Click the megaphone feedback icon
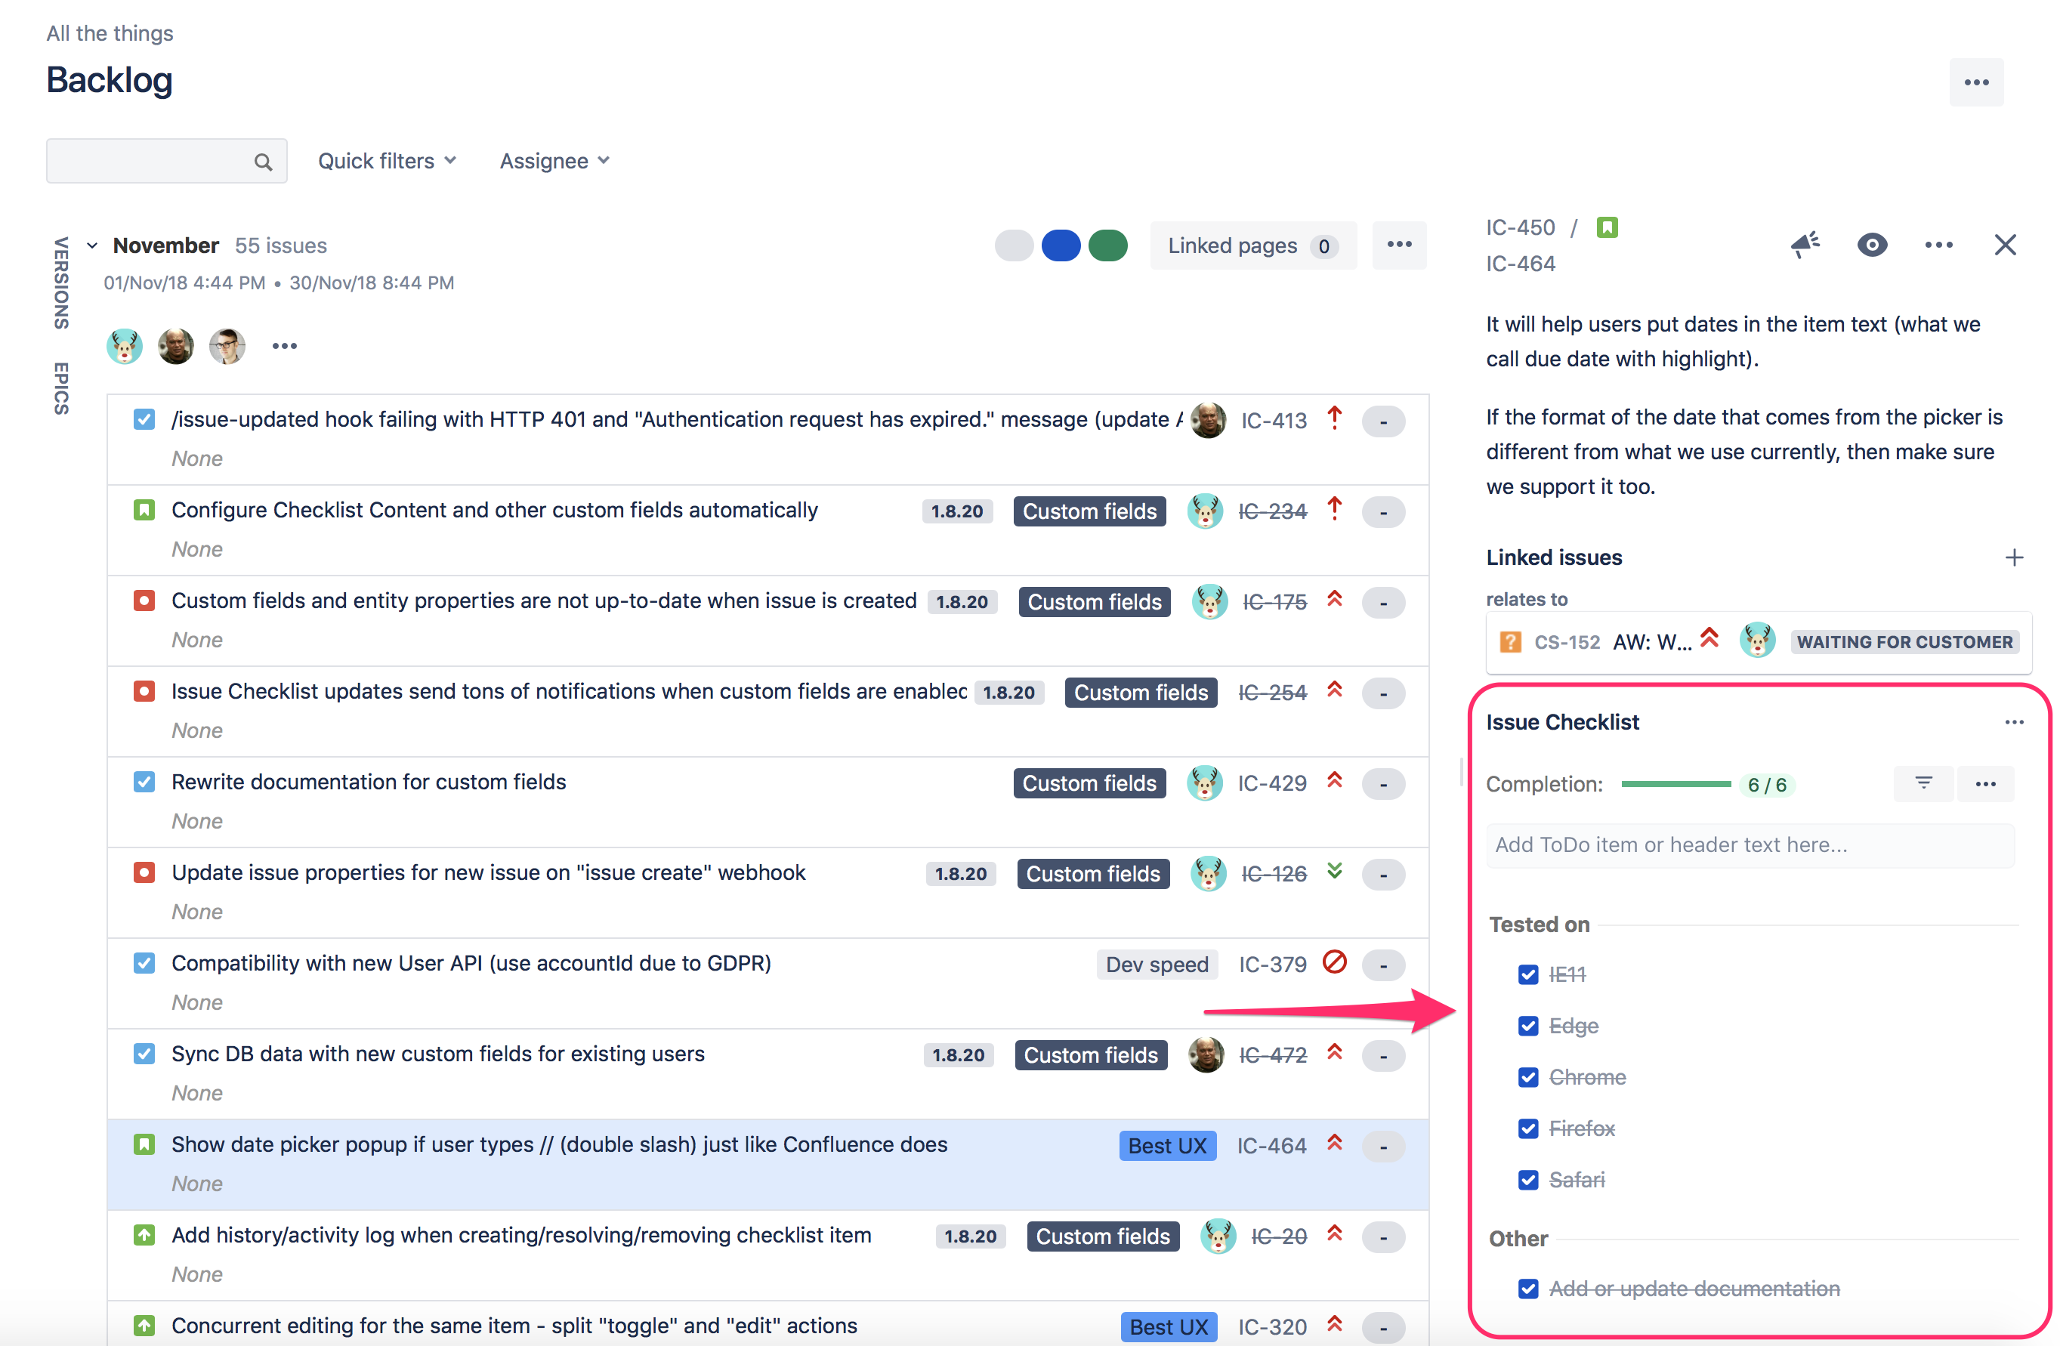Image resolution: width=2060 pixels, height=1346 pixels. point(1804,245)
